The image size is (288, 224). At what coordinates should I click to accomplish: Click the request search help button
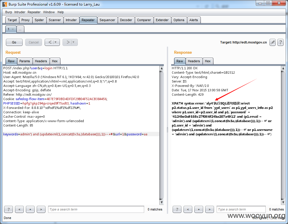9,209
